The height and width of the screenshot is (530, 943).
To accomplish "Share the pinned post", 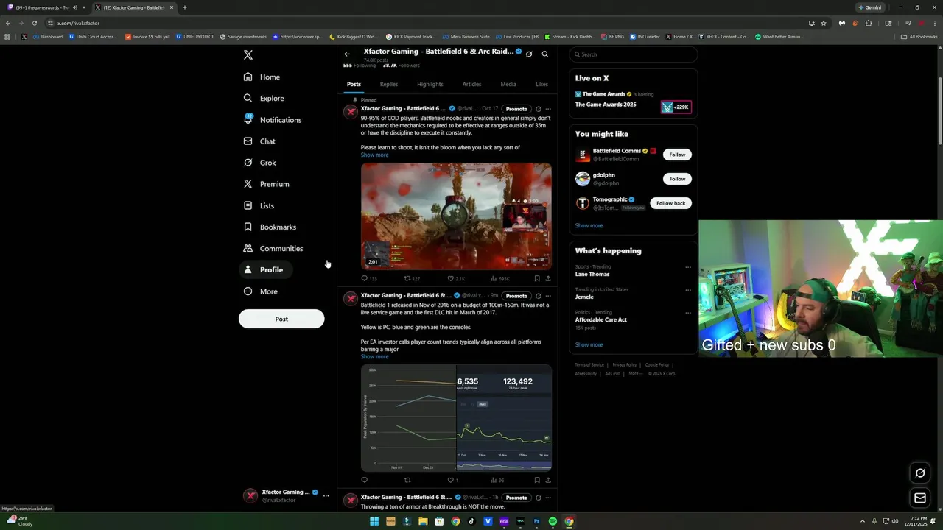I will point(548,278).
